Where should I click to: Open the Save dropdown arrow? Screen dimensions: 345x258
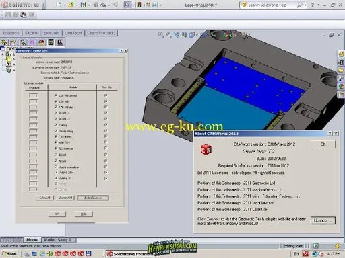pos(89,5)
